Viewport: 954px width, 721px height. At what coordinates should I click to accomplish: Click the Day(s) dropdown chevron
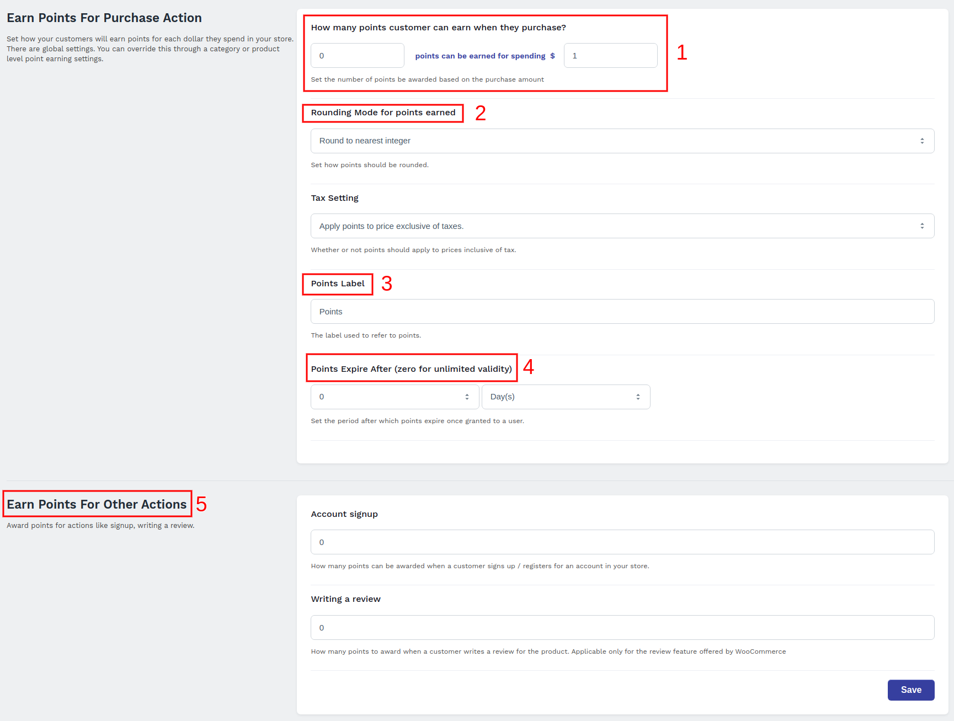pyautogui.click(x=637, y=397)
